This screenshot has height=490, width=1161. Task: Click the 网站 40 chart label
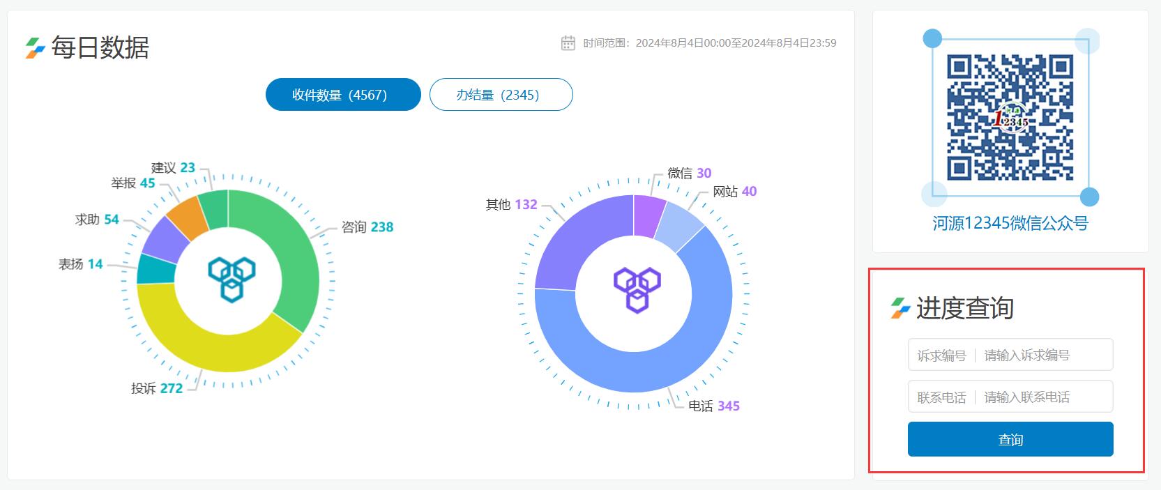[x=734, y=192]
